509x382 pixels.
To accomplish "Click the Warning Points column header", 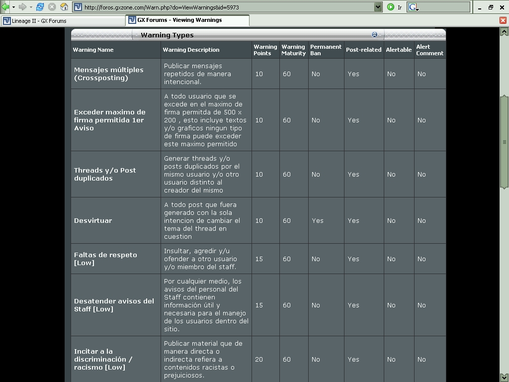I will pos(265,50).
